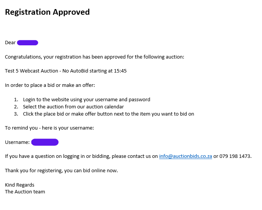Click the redacted username value
The image size is (262, 210).
(x=45, y=142)
